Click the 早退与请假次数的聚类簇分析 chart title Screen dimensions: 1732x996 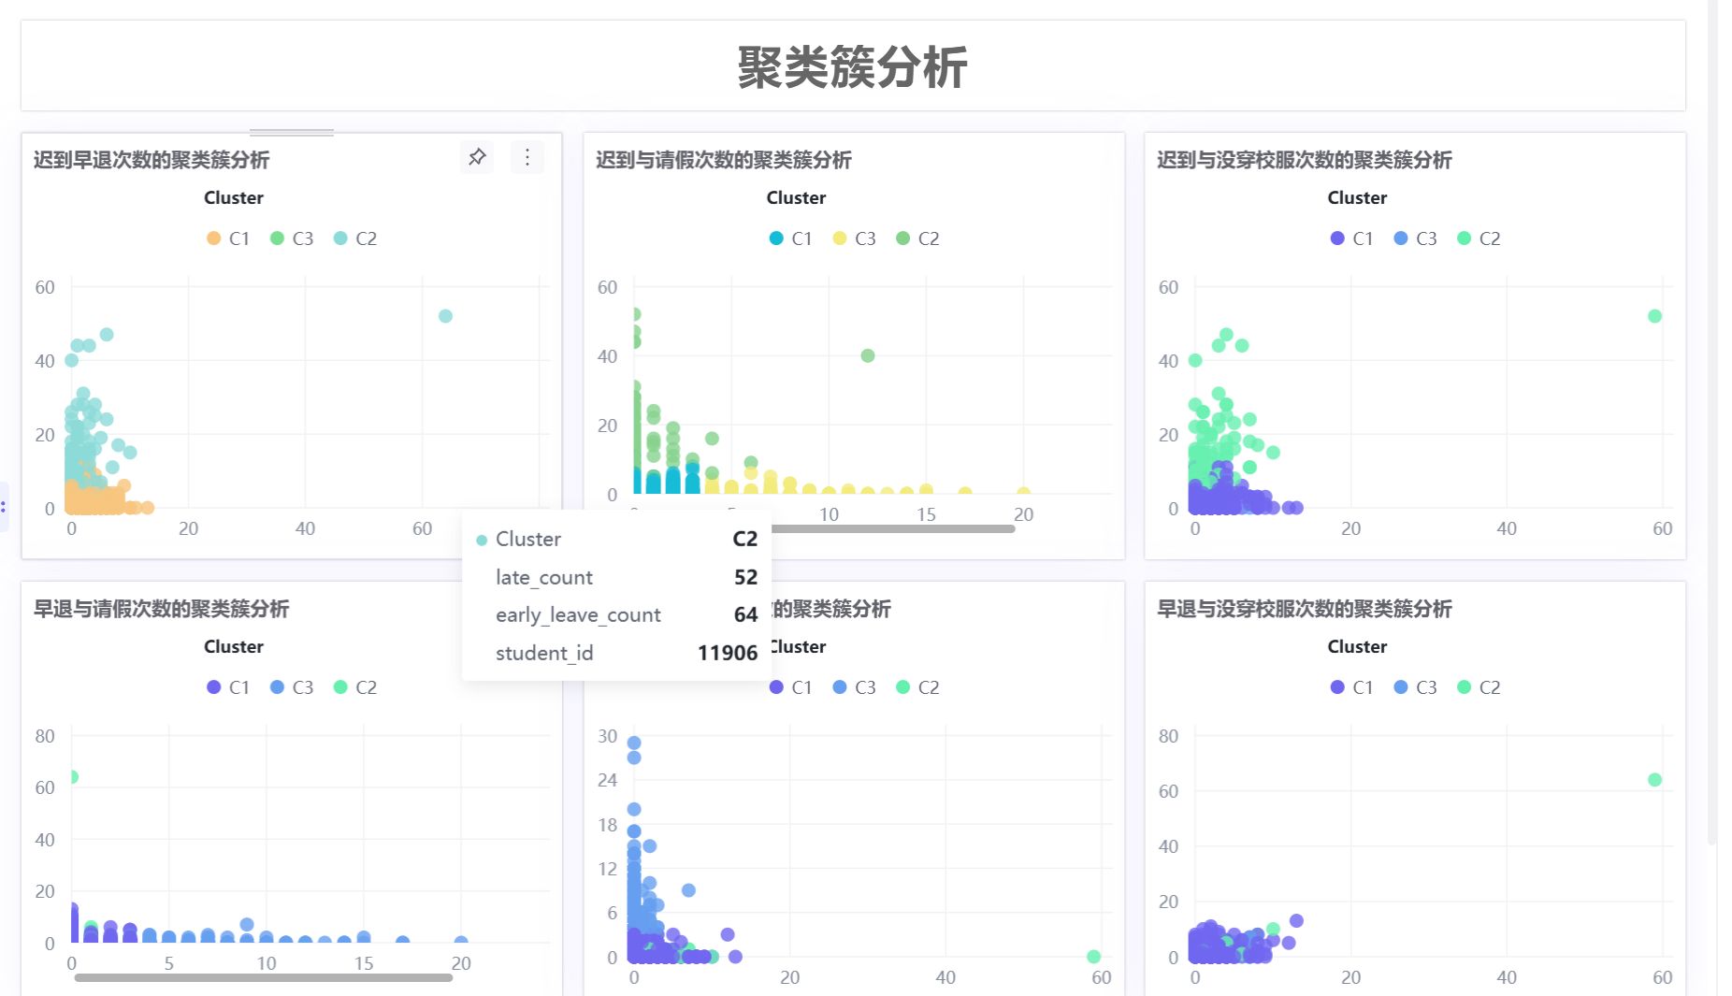(x=162, y=609)
